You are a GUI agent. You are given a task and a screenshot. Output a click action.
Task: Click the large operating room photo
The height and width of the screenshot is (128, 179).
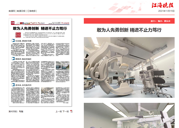click(x=129, y=67)
